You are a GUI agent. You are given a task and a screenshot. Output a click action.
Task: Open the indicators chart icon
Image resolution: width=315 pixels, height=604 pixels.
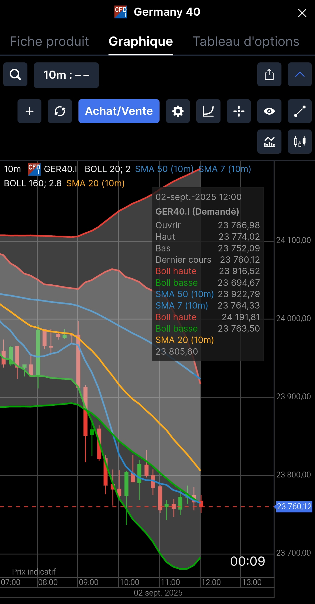269,142
